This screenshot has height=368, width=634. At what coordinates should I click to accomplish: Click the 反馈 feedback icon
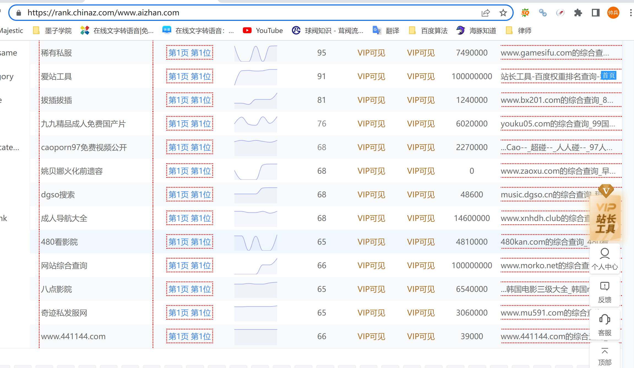(605, 292)
